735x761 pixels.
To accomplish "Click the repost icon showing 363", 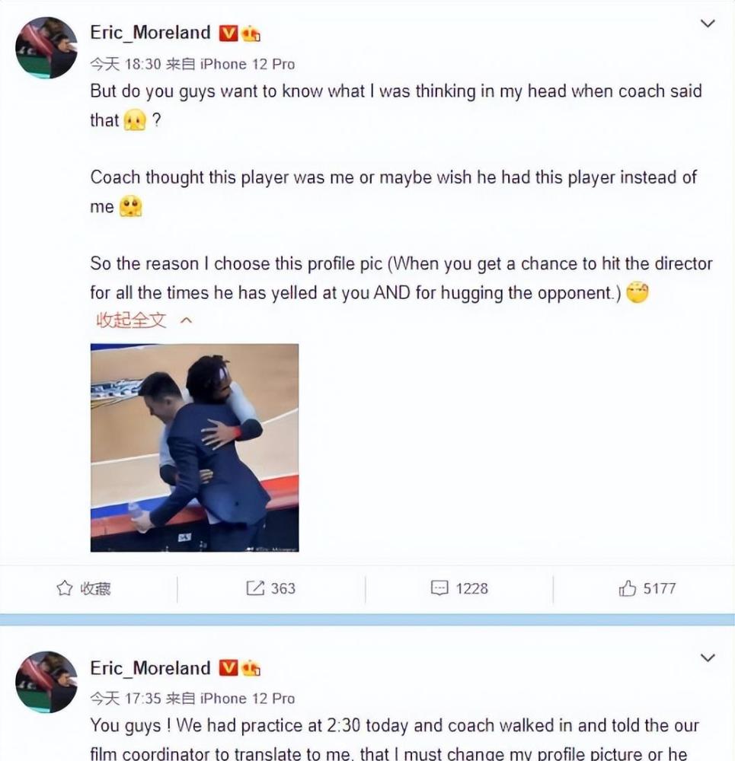I will coord(270,588).
